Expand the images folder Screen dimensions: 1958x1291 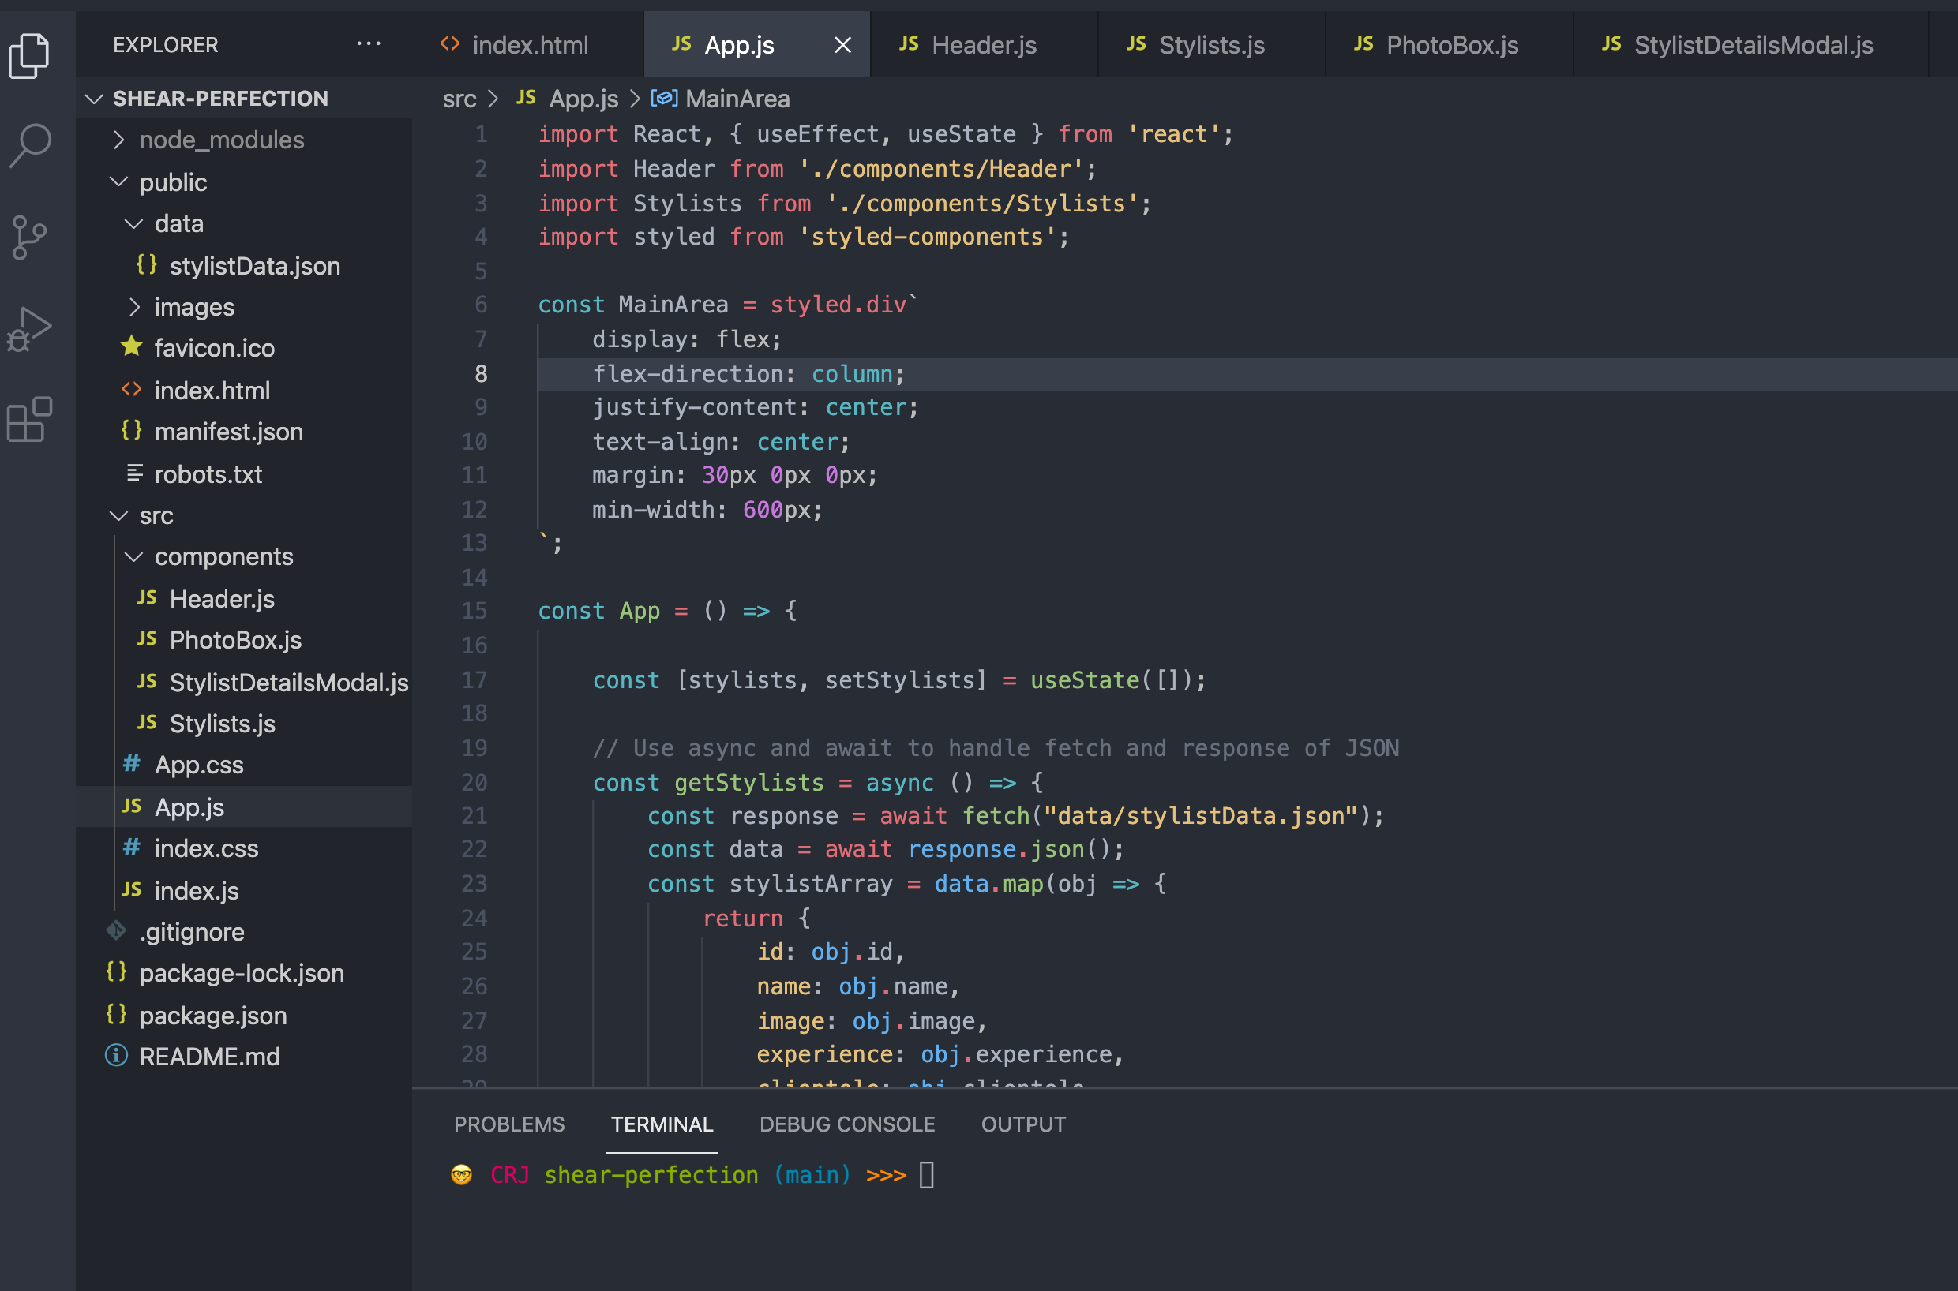click(x=193, y=307)
